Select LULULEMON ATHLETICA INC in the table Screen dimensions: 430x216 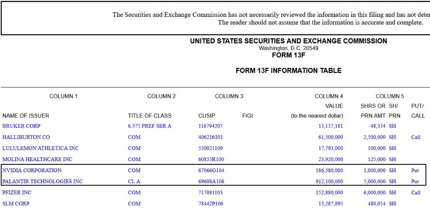point(40,148)
